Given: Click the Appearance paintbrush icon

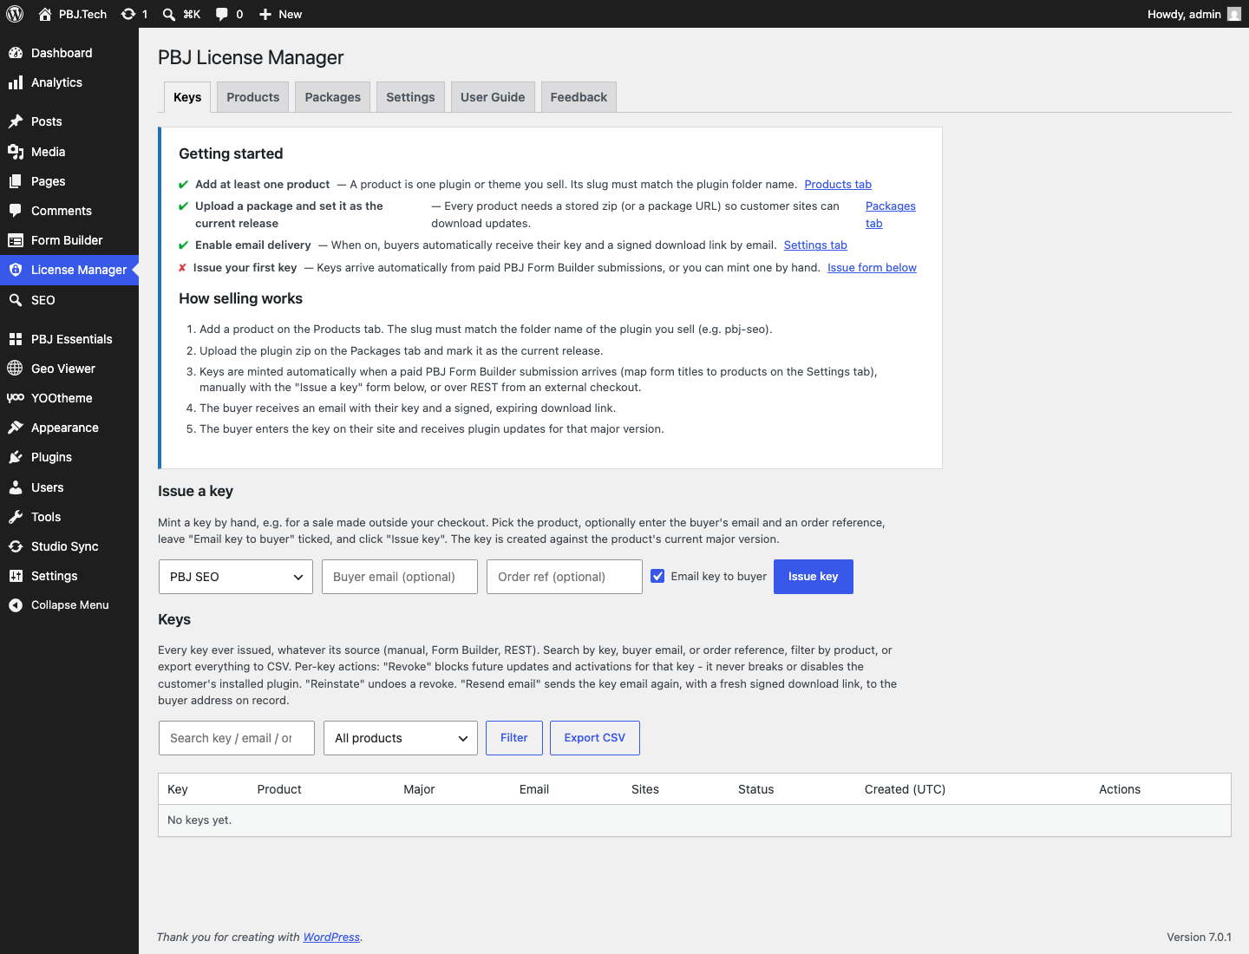Looking at the screenshot, I should [16, 428].
